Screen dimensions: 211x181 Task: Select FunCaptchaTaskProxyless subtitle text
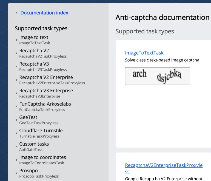coord(42,110)
